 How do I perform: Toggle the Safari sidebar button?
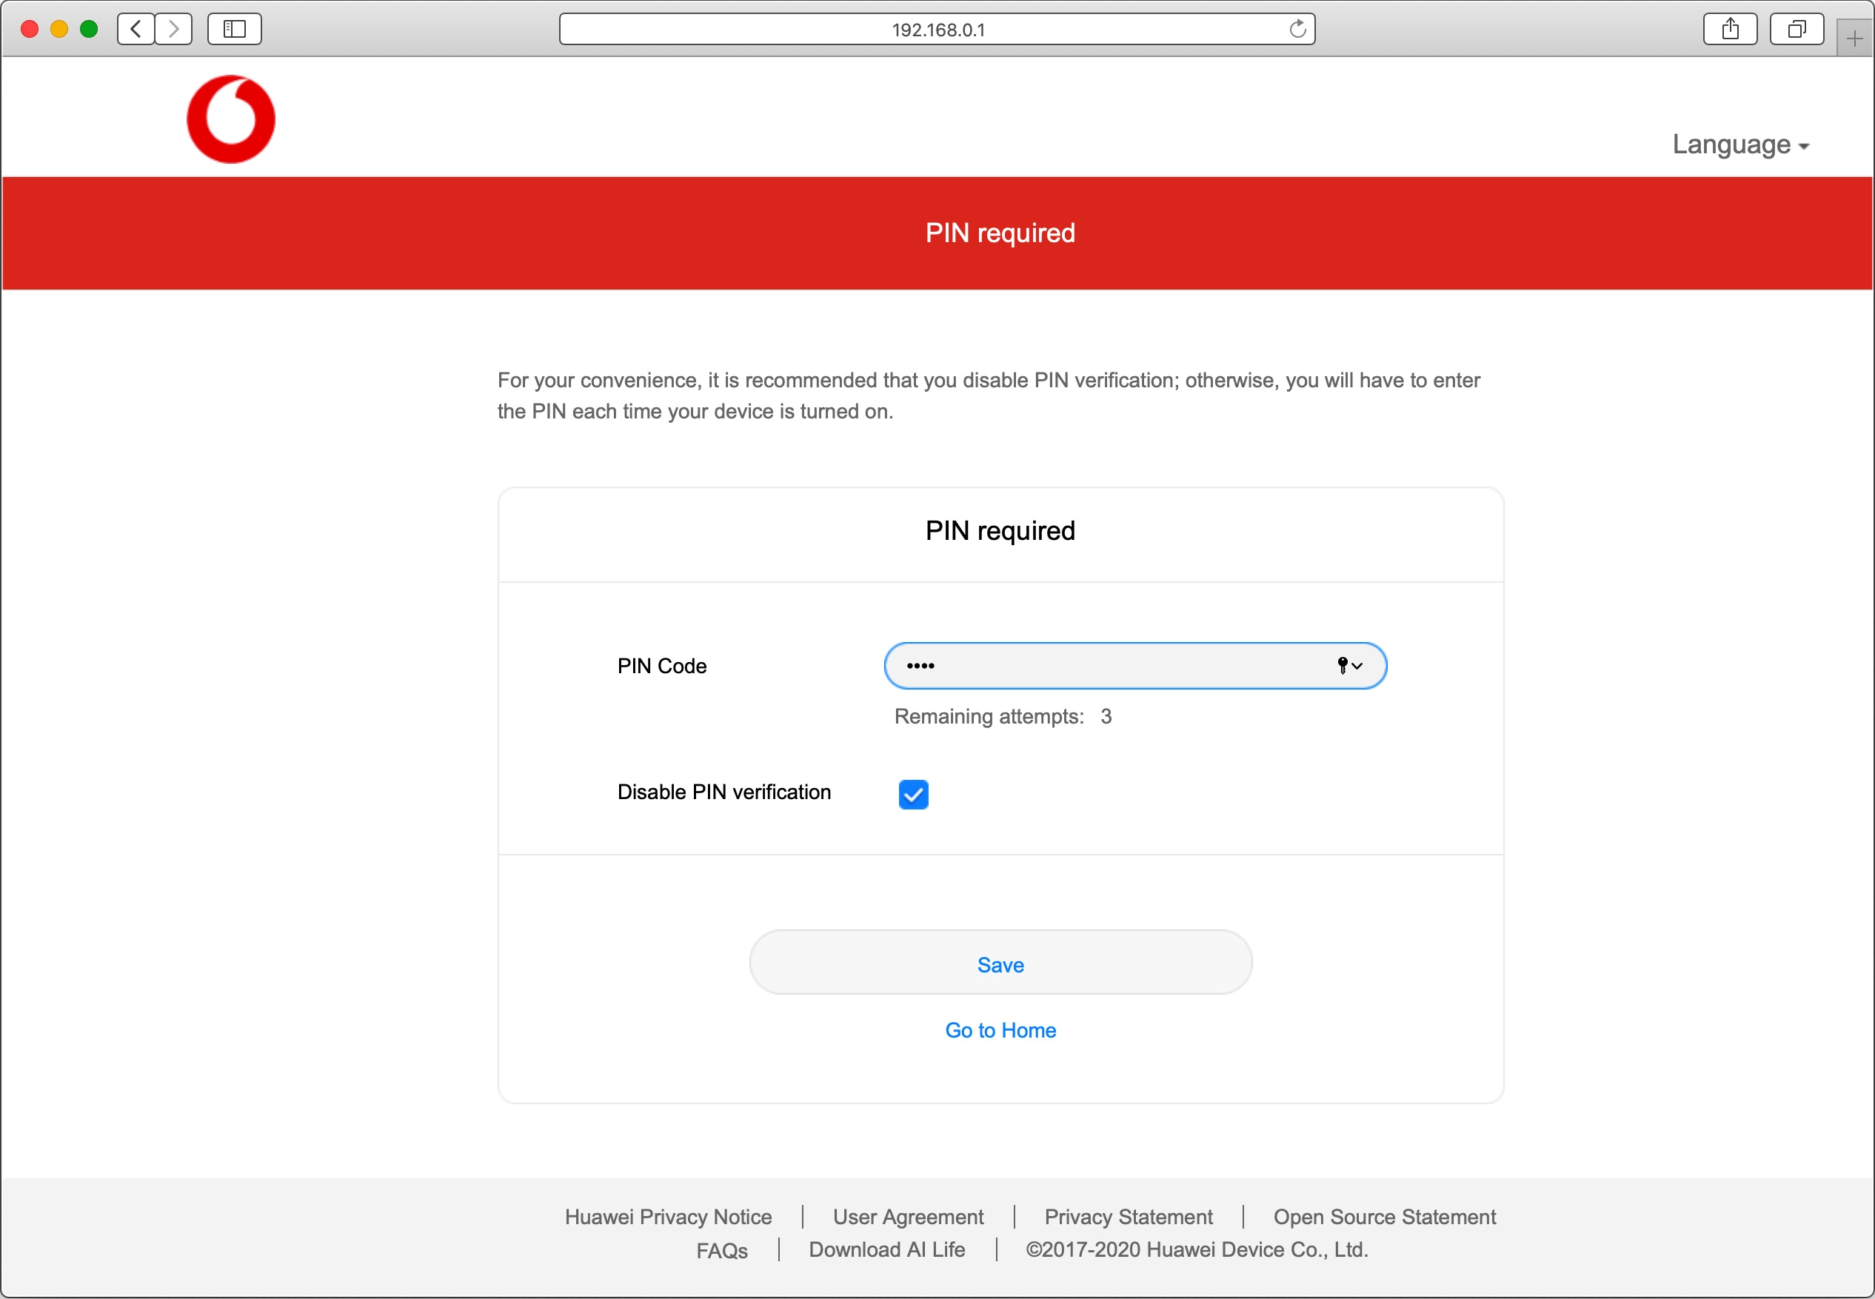234,30
